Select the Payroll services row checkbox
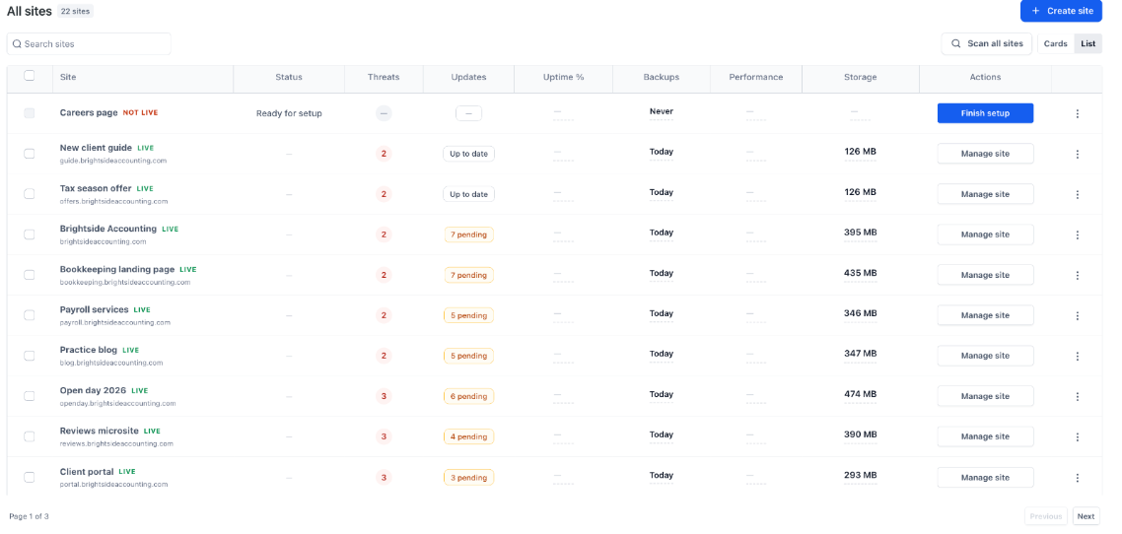The height and width of the screenshot is (534, 1122). [30, 315]
